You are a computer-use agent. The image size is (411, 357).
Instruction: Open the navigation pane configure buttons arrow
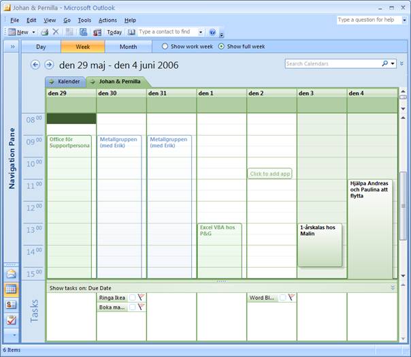point(14,335)
